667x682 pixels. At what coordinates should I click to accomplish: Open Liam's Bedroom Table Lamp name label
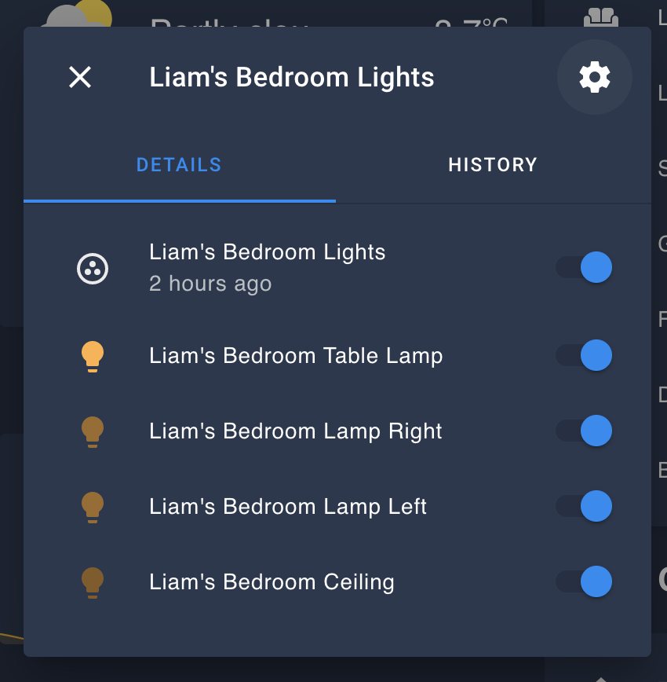(296, 356)
